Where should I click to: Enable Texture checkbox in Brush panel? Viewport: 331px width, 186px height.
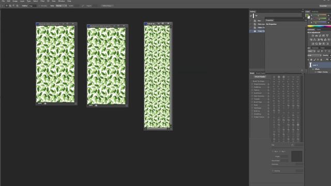[x=252, y=90]
